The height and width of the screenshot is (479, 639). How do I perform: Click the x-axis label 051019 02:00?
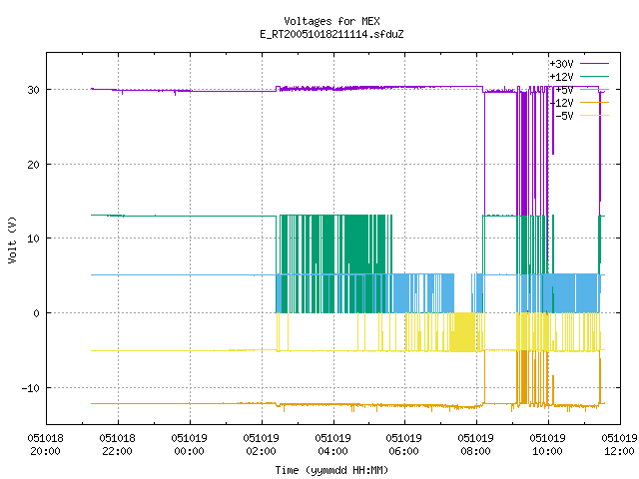coord(261,445)
